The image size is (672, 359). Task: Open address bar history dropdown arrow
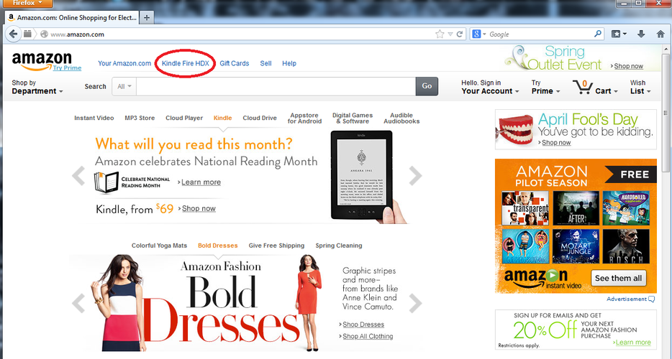pos(450,34)
